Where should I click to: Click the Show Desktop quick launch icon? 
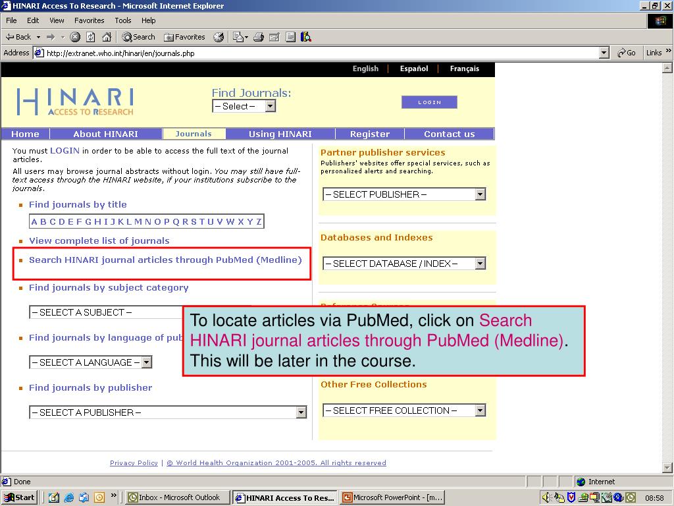(54, 498)
